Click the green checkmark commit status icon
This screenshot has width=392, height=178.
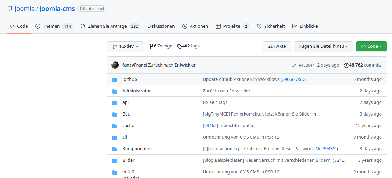coord(294,65)
